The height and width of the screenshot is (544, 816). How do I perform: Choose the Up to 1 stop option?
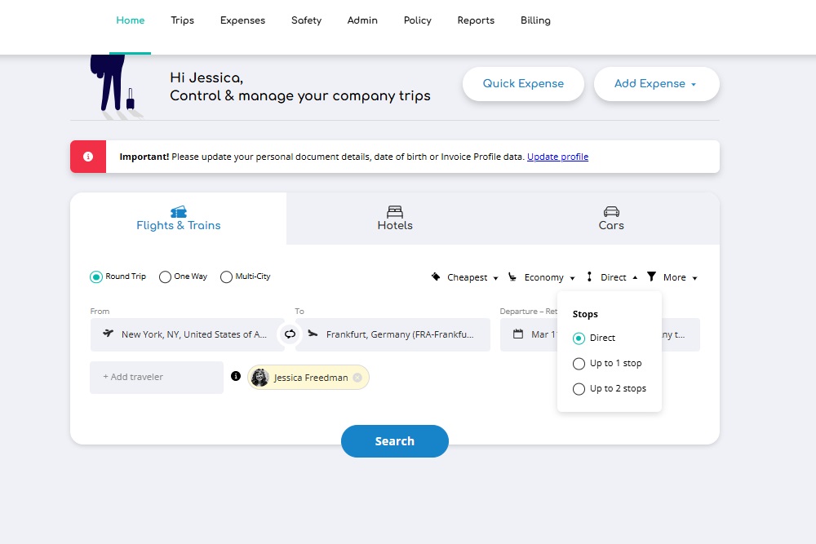[x=579, y=363]
